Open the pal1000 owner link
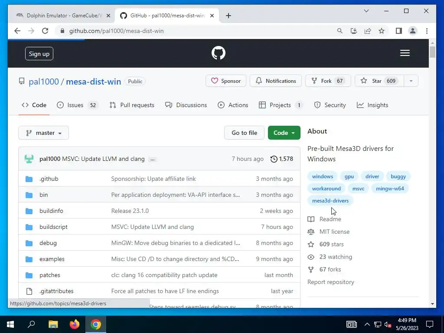The image size is (444, 333). pos(44,82)
